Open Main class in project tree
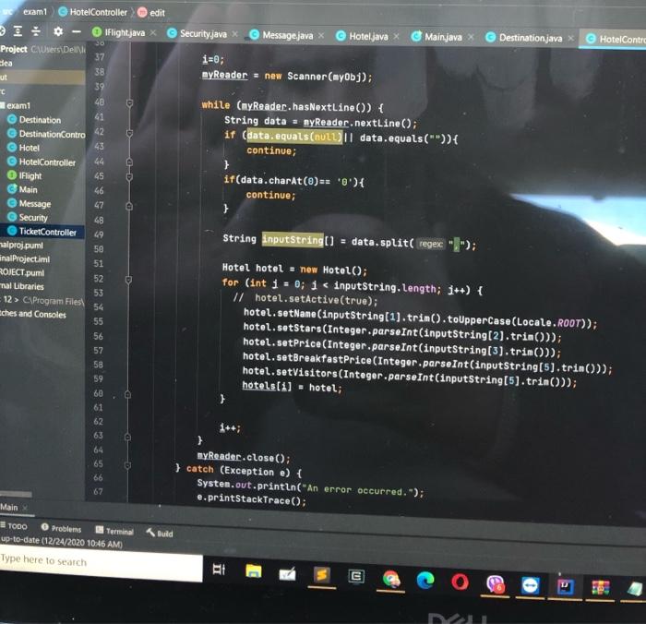 (x=23, y=189)
